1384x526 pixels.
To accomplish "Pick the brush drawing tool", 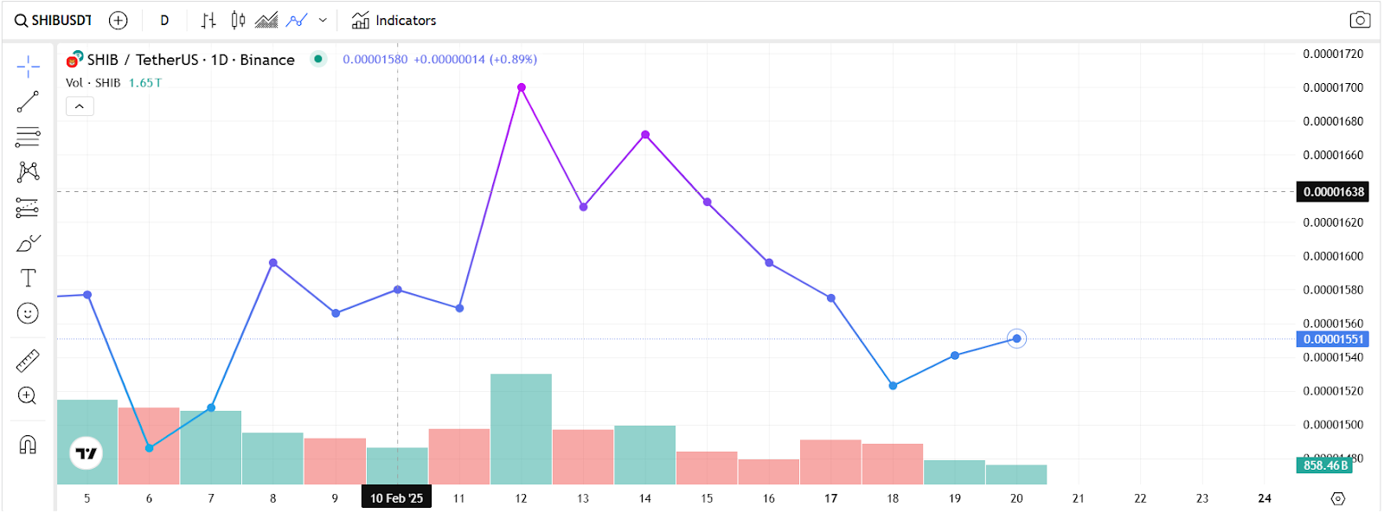I will 28,243.
